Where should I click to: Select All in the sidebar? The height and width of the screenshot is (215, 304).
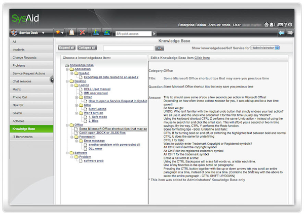tap(31, 41)
